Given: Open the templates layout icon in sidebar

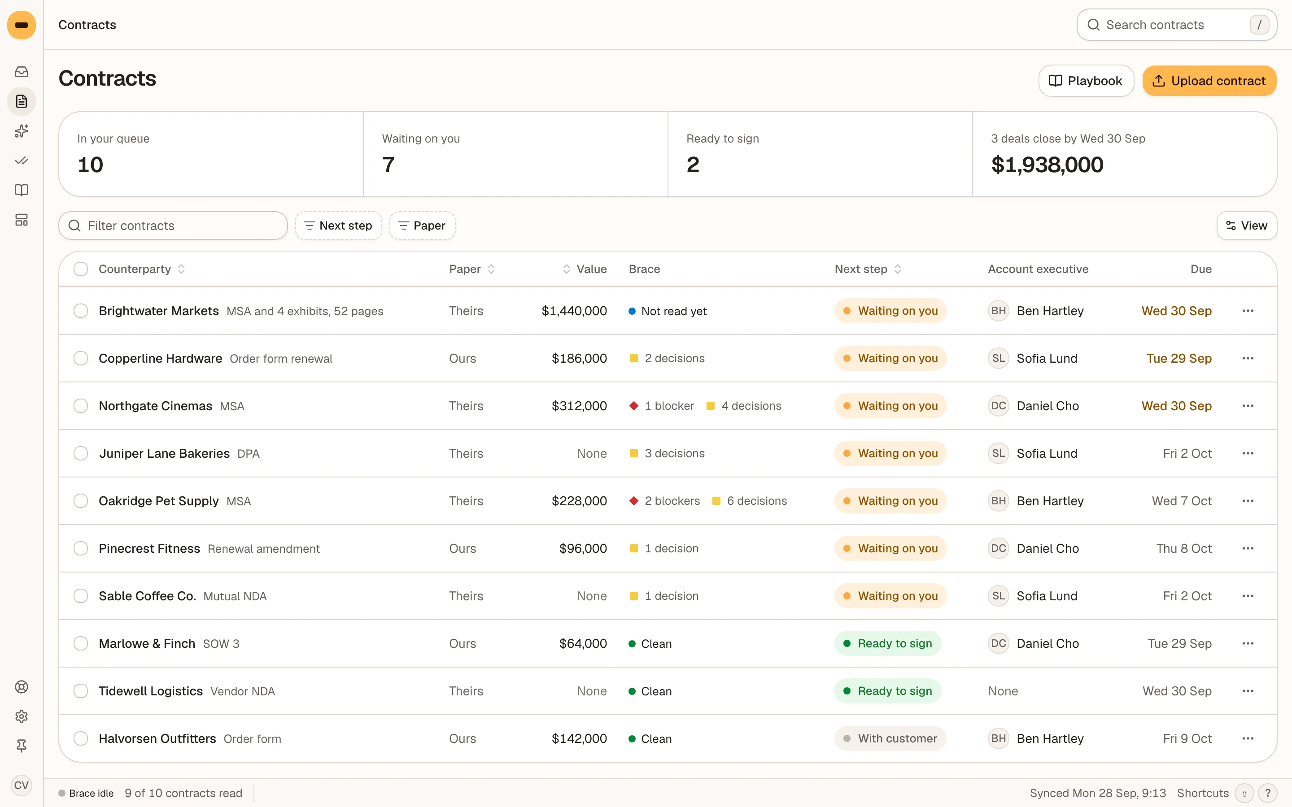Looking at the screenshot, I should pos(22,220).
